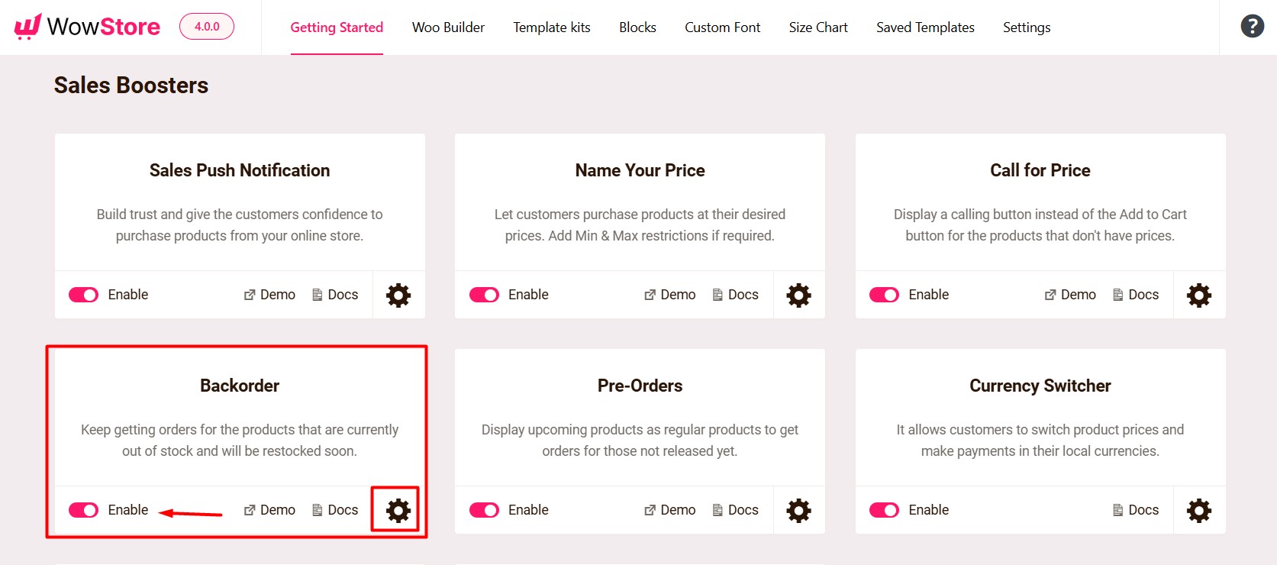
Task: Open Call for Price documentation
Action: (x=1136, y=295)
